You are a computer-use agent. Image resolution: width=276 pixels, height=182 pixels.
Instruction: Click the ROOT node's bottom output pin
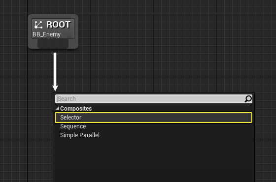pos(53,44)
